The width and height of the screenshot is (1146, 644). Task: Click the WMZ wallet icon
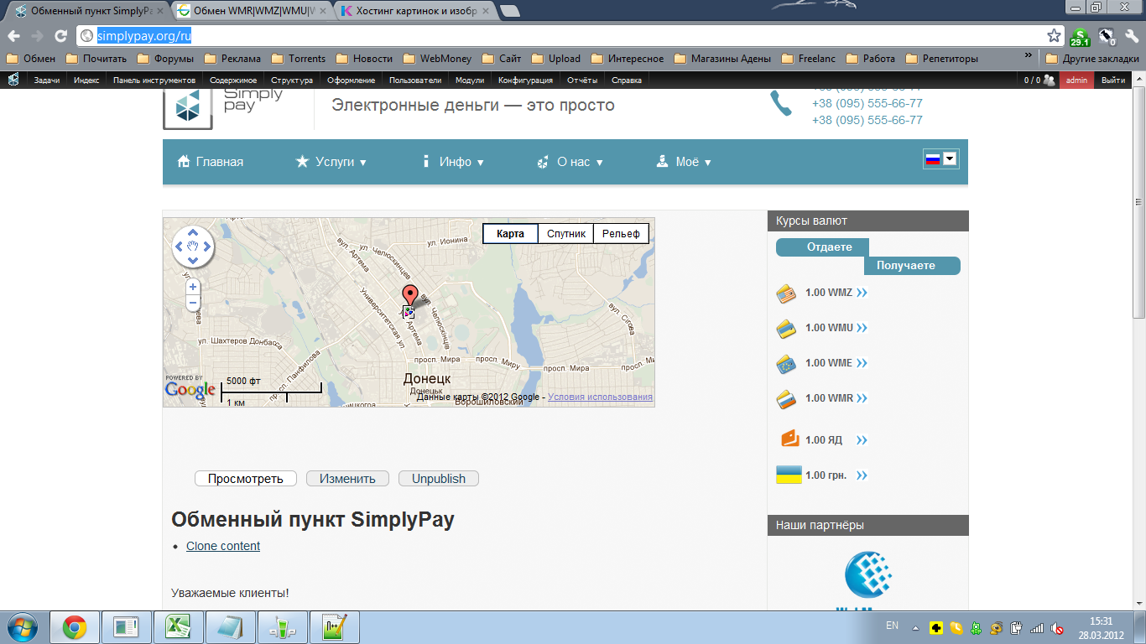(x=786, y=293)
